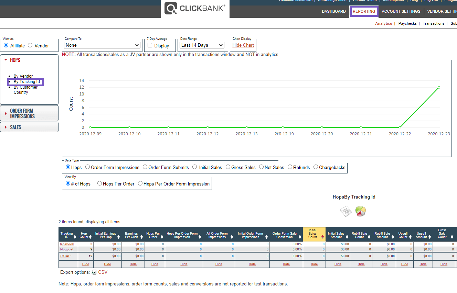Select Order Form Impressions data type
Screen dimensions: 457x293
(88, 167)
